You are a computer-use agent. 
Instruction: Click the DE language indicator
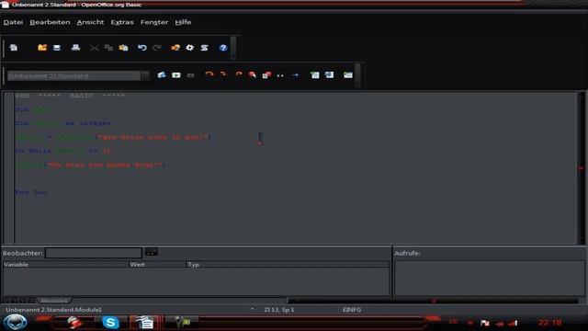coord(453,322)
